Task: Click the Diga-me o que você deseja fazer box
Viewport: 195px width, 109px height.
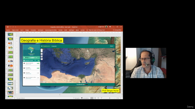Action: pyautogui.click(x=97, y=30)
